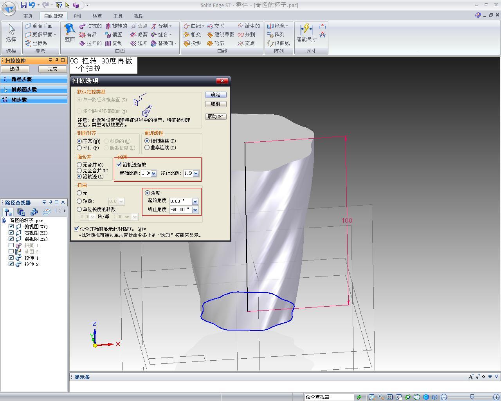
Task: Switch to the 主页 Home tab
Action: (x=28, y=16)
